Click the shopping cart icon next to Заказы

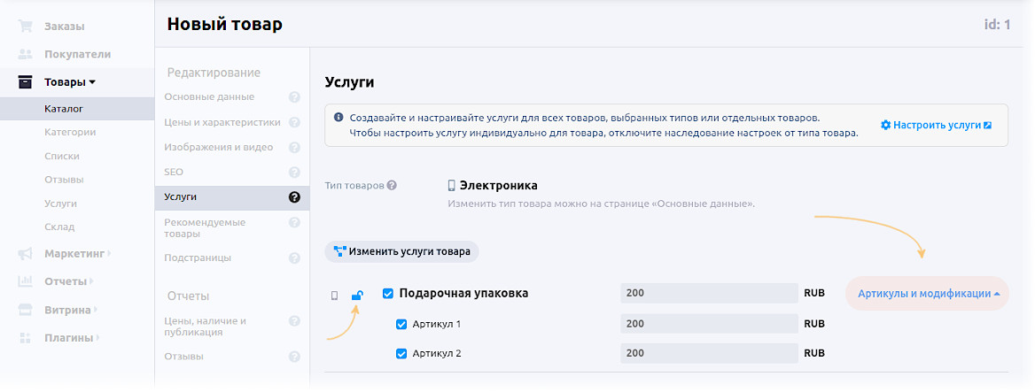26,26
